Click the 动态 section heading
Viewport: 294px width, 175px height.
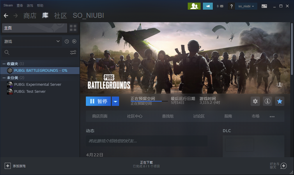point(90,131)
